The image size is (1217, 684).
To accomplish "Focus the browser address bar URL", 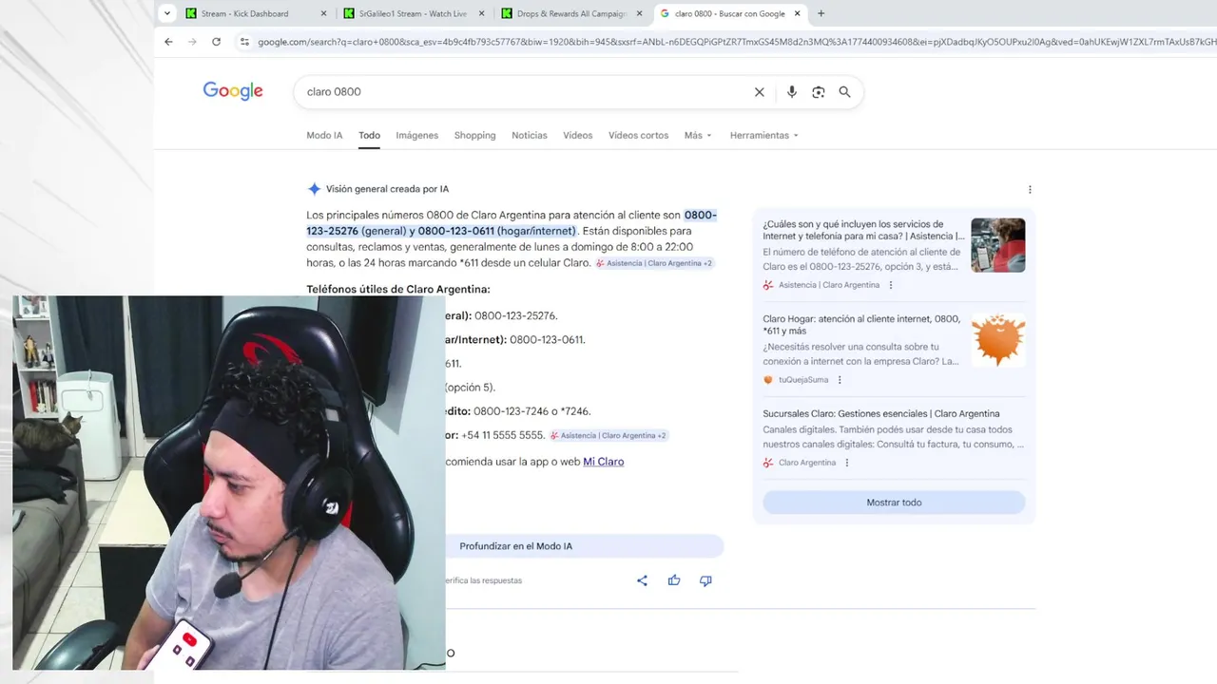I will click(x=736, y=42).
